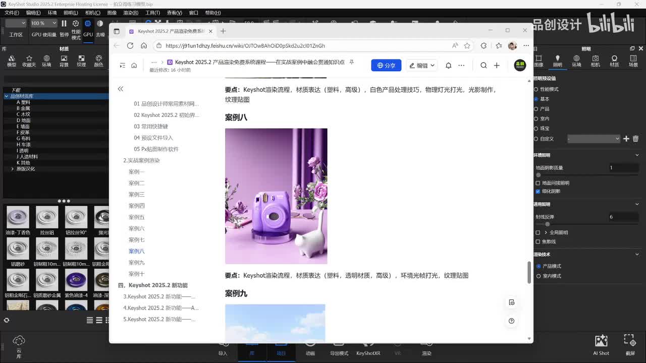Viewport: 646px width, 363px height.
Task: Adjust the 射线反弹 slider
Action: click(547, 224)
